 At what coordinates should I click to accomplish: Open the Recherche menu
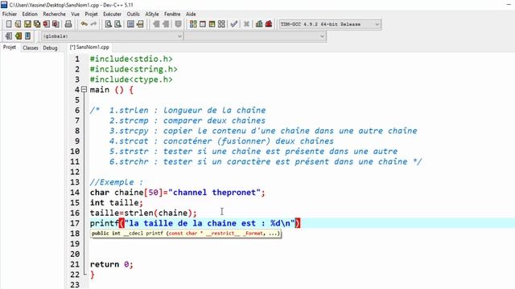pos(54,14)
